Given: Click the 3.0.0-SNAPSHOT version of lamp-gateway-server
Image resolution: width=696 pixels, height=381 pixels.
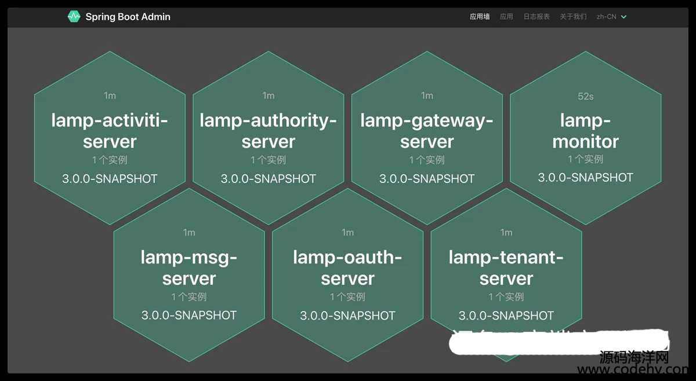Looking at the screenshot, I should pos(427,179).
